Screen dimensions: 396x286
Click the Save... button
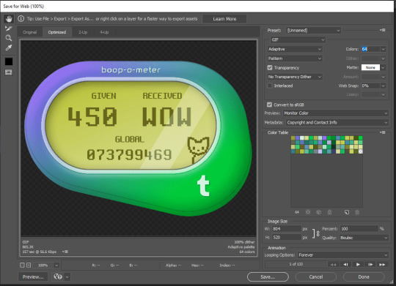268,276
